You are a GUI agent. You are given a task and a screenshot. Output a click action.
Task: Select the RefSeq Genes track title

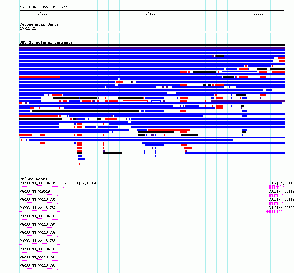tap(33, 179)
